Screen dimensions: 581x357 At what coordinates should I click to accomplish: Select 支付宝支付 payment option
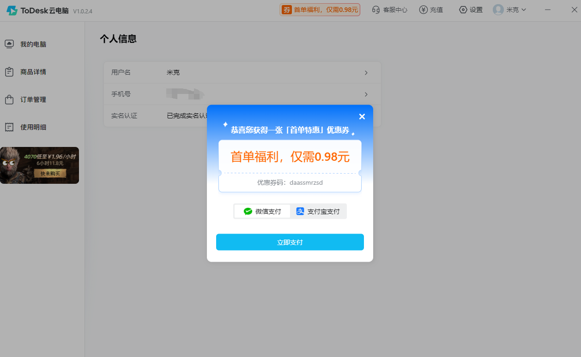[318, 211]
